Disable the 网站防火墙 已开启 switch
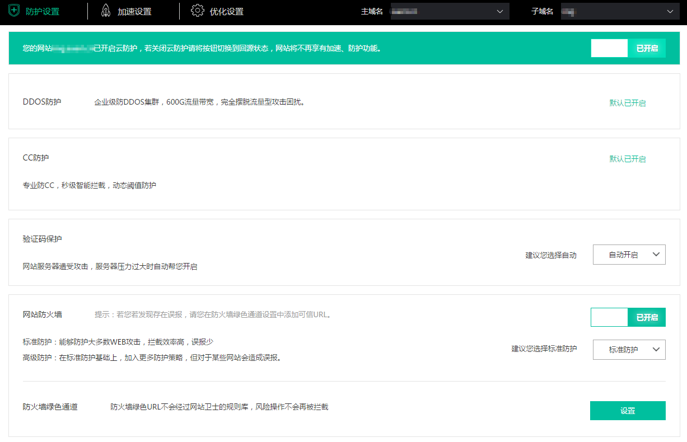687x442 pixels. coord(628,317)
